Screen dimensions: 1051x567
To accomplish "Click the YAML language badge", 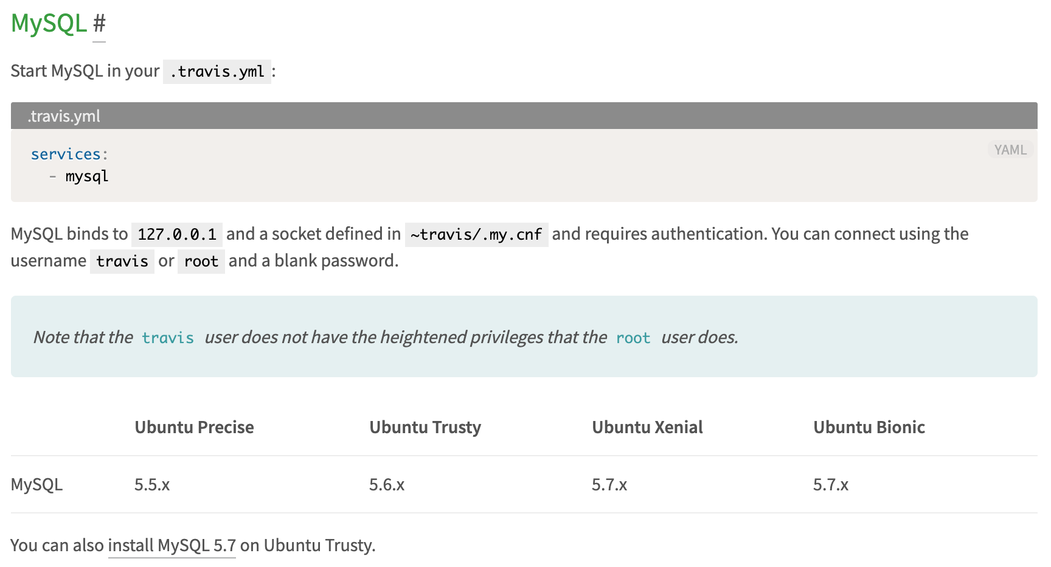I will click(x=1010, y=150).
